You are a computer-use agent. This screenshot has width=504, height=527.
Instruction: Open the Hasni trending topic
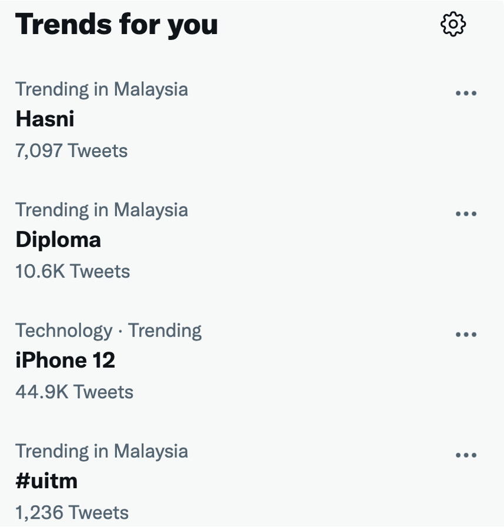coord(45,119)
